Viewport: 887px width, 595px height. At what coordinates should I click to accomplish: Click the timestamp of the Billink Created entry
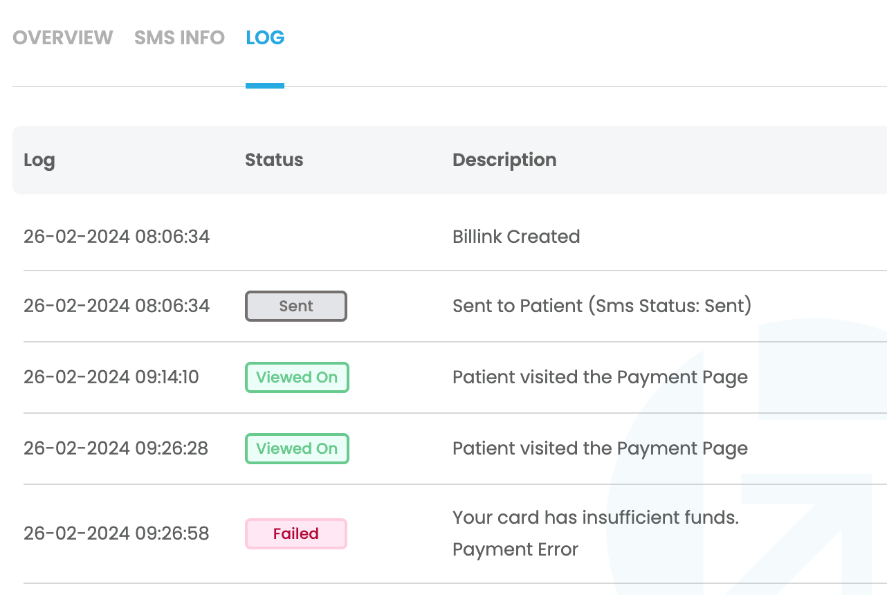(x=116, y=237)
